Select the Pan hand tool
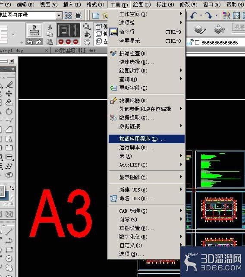This screenshot has height=277, width=245. coord(87,42)
